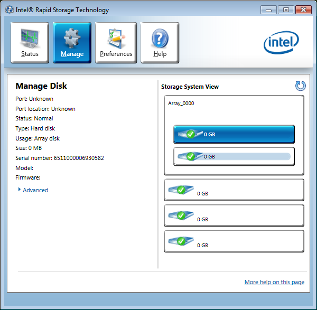Click the Port location: Unknown line

45,109
